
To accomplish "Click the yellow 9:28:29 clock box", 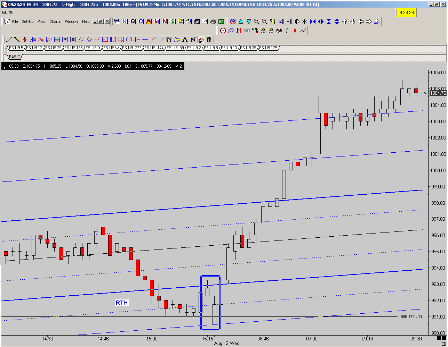I will (x=406, y=12).
